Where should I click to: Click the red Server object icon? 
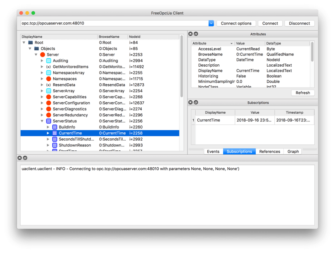(x=43, y=55)
